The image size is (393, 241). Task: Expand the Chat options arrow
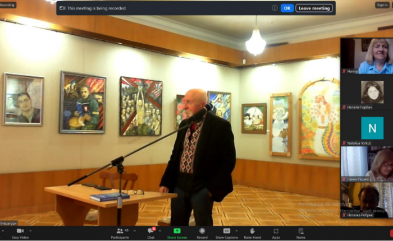tap(160, 230)
